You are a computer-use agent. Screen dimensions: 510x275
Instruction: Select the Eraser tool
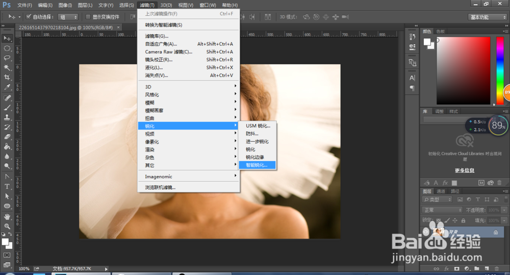7,137
